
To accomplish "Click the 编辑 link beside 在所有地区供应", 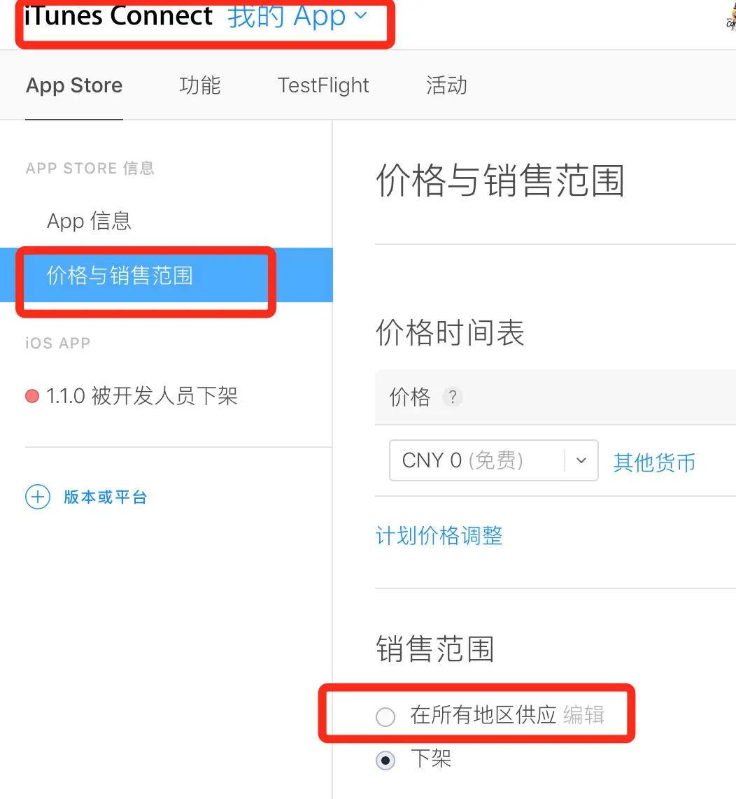I will [584, 715].
